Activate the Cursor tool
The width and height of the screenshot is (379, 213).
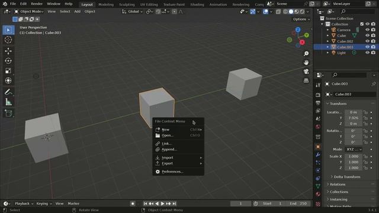pos(8,40)
